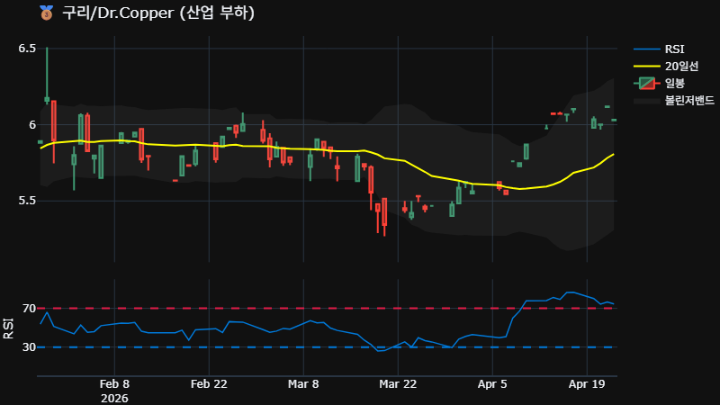Click the rotated RSI axis title
Screen dimensions: 720x405
click(x=9, y=328)
